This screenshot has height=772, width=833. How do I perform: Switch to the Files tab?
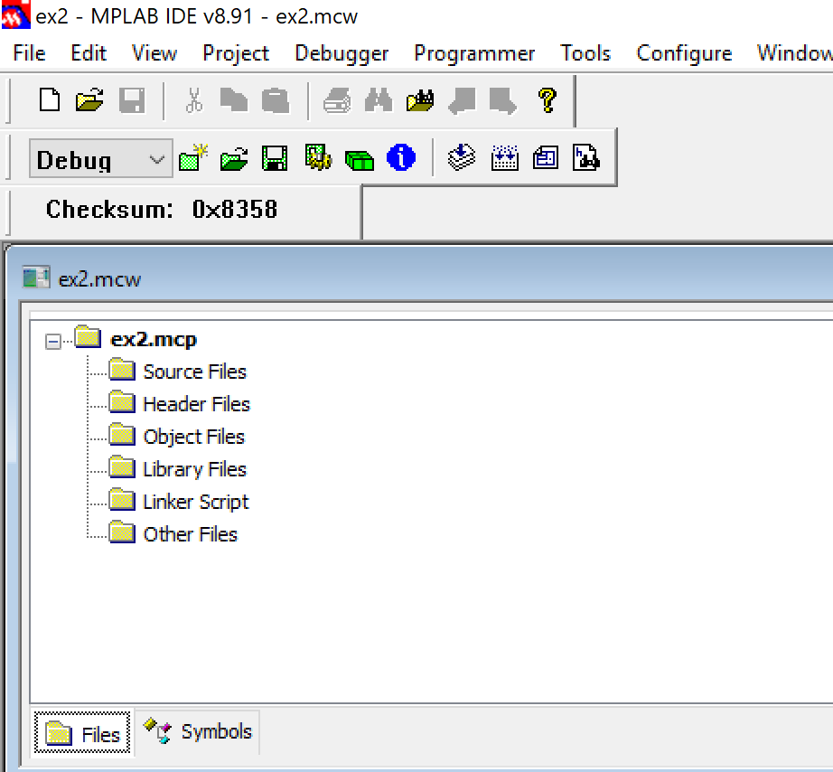82,734
